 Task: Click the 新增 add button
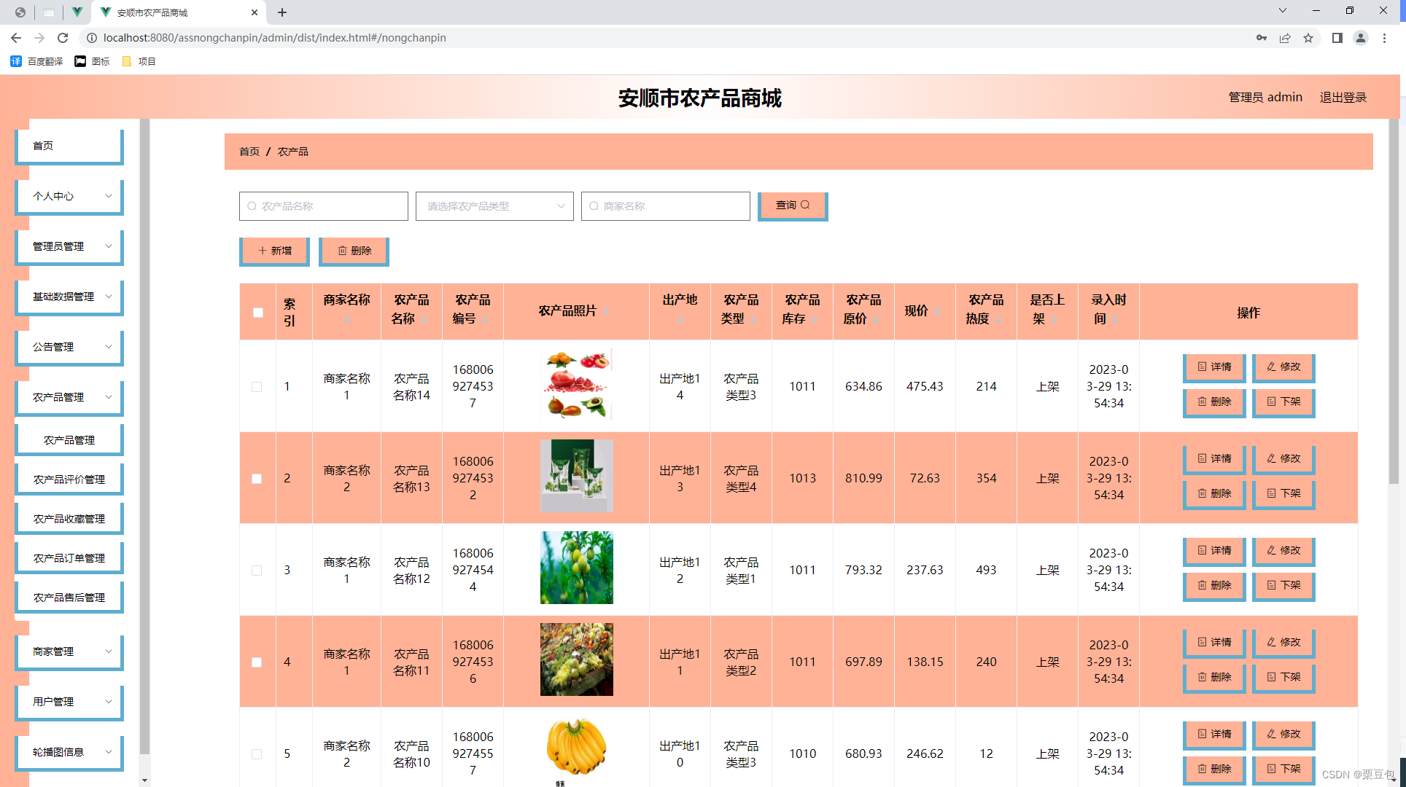click(x=274, y=251)
